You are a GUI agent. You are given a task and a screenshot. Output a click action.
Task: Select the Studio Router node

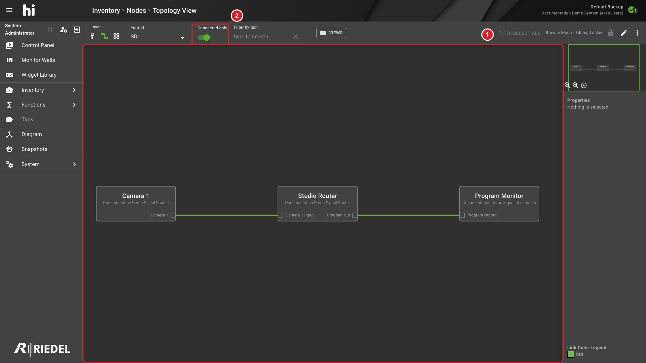[317, 204]
